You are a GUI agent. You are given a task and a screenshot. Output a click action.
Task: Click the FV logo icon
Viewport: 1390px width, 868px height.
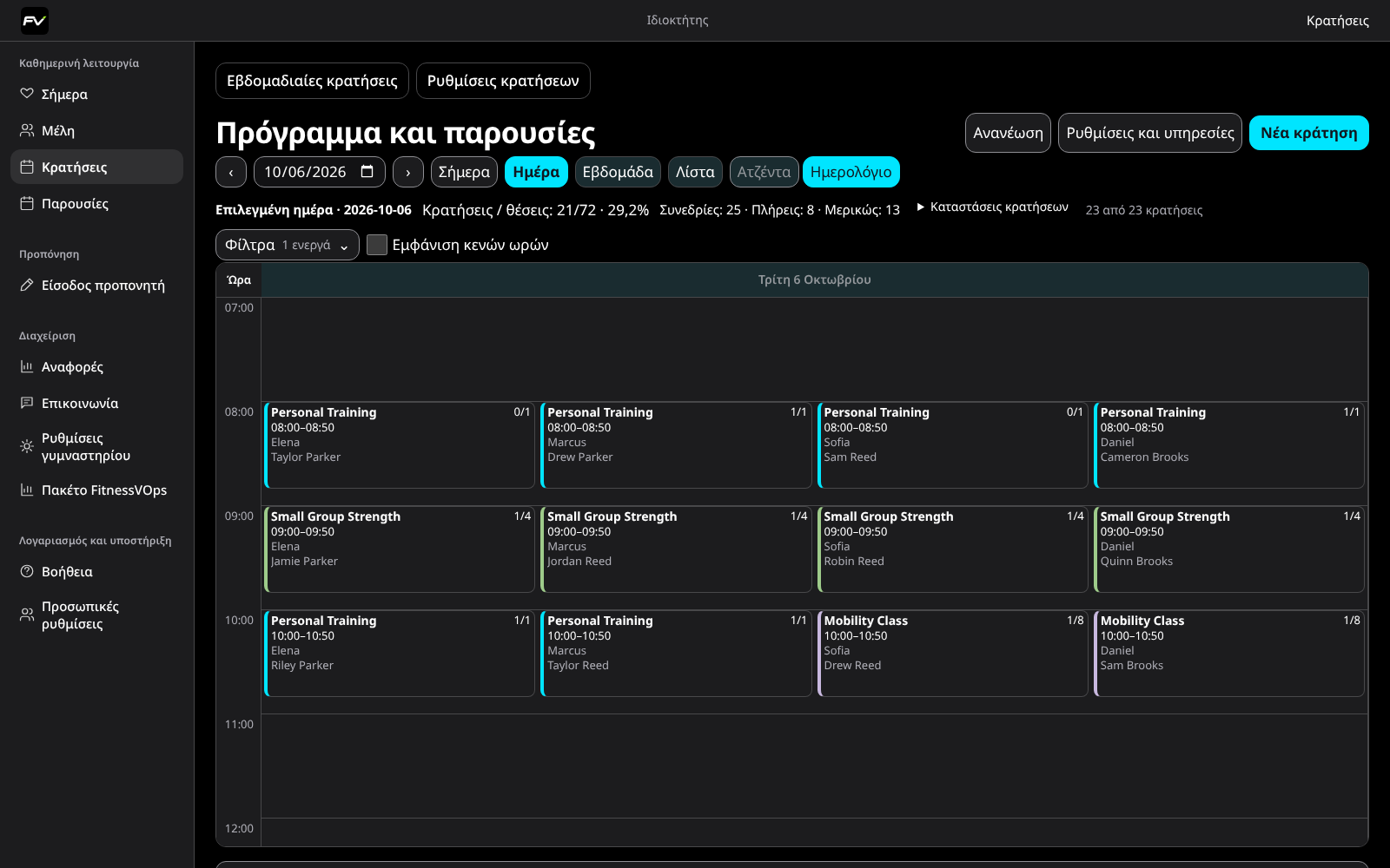(35, 21)
